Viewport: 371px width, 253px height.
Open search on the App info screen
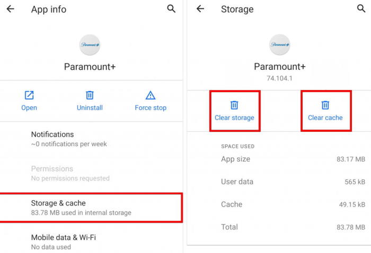pos(171,9)
